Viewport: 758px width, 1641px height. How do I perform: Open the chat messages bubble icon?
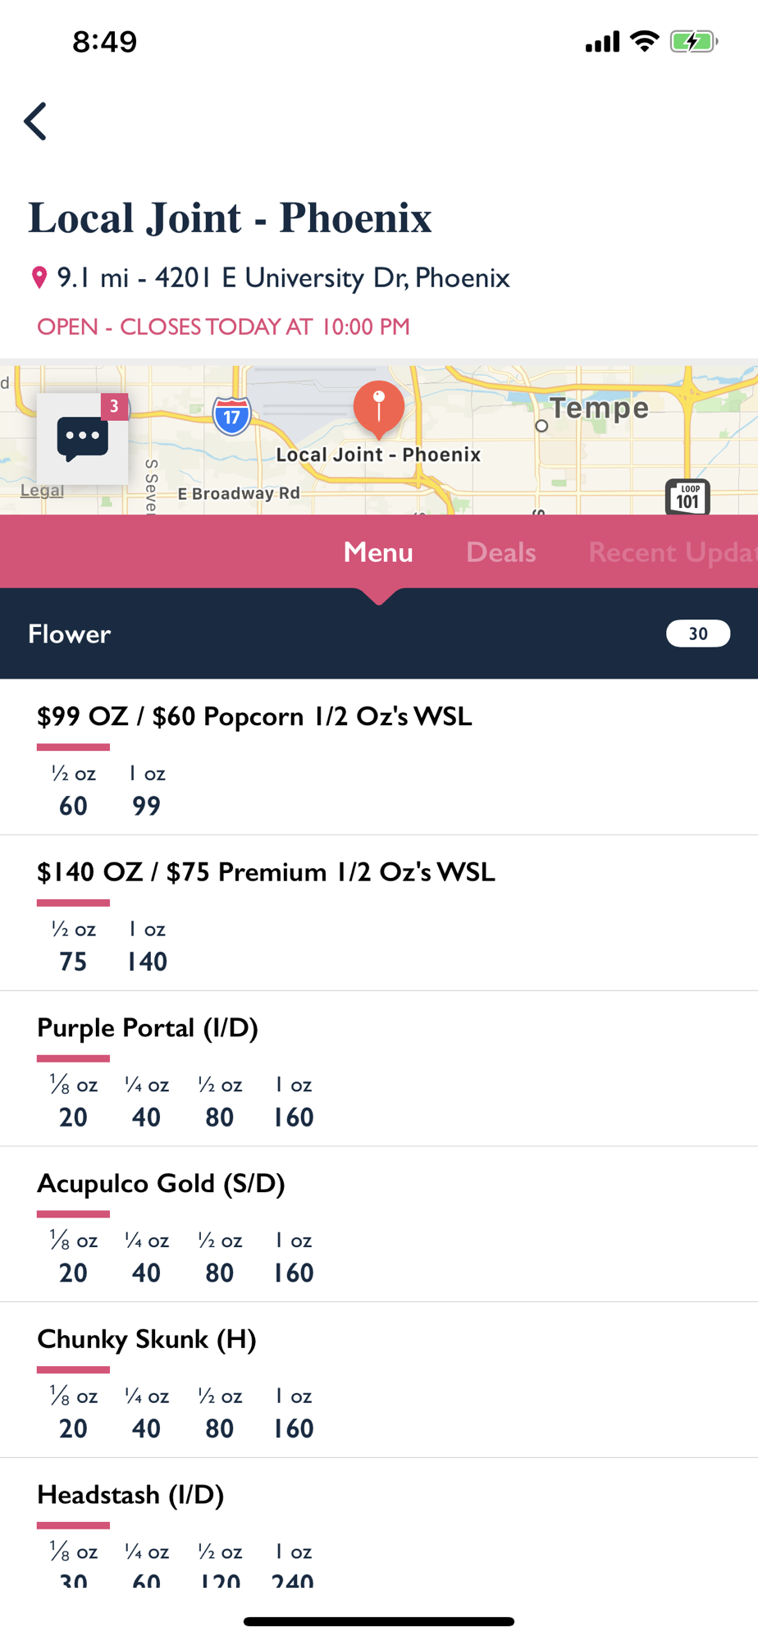pyautogui.click(x=82, y=439)
